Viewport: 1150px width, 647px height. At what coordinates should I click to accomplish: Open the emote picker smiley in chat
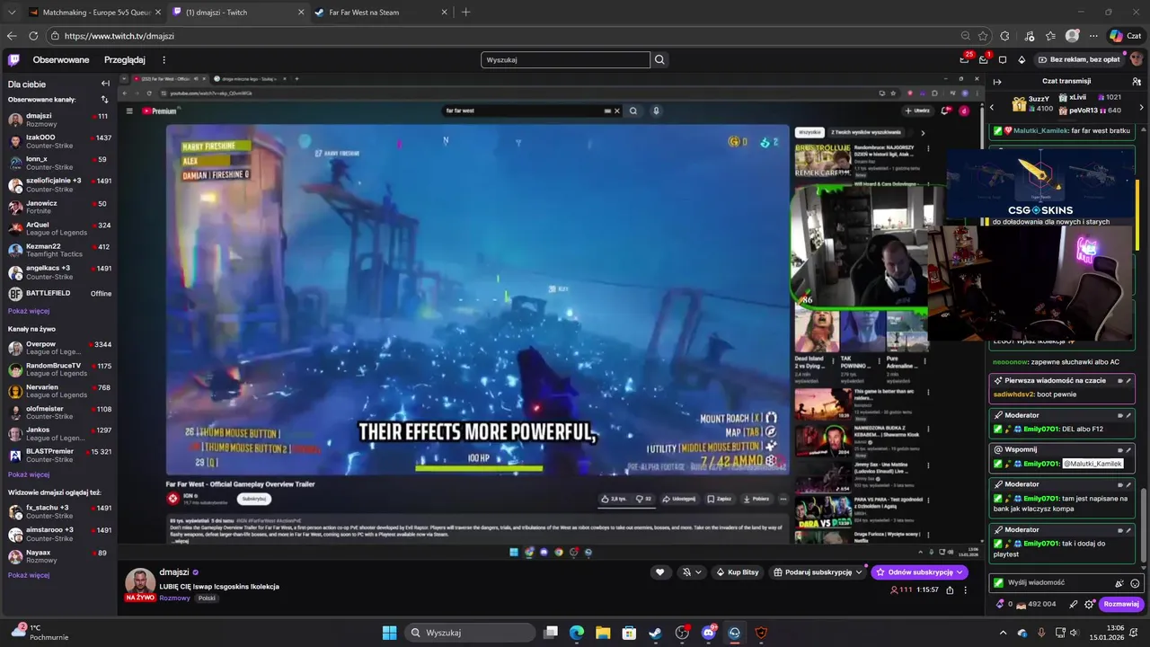[1135, 583]
